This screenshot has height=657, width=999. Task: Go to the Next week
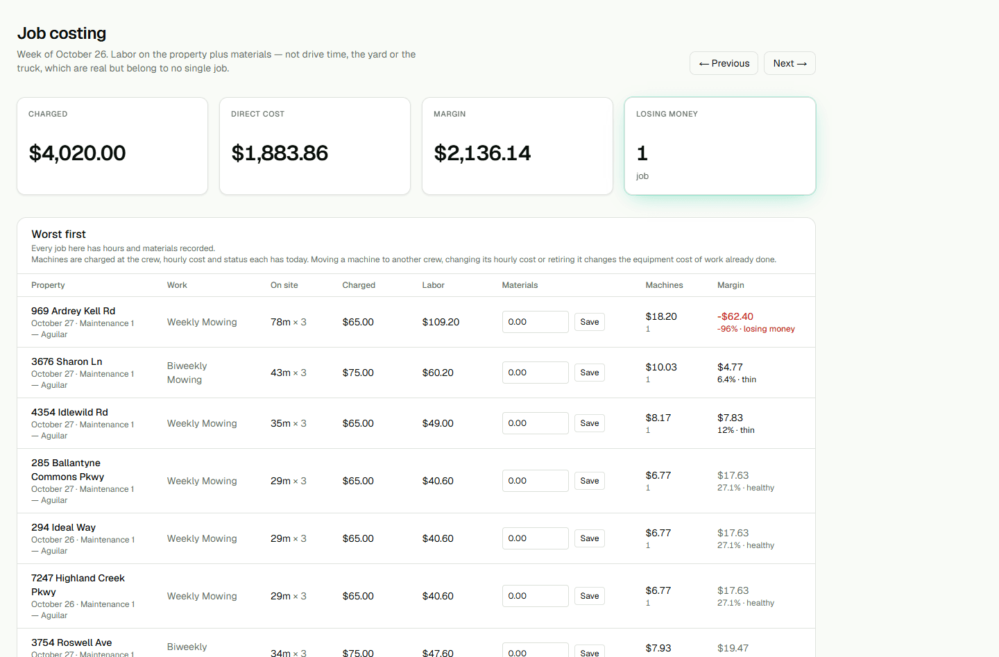[x=789, y=63]
